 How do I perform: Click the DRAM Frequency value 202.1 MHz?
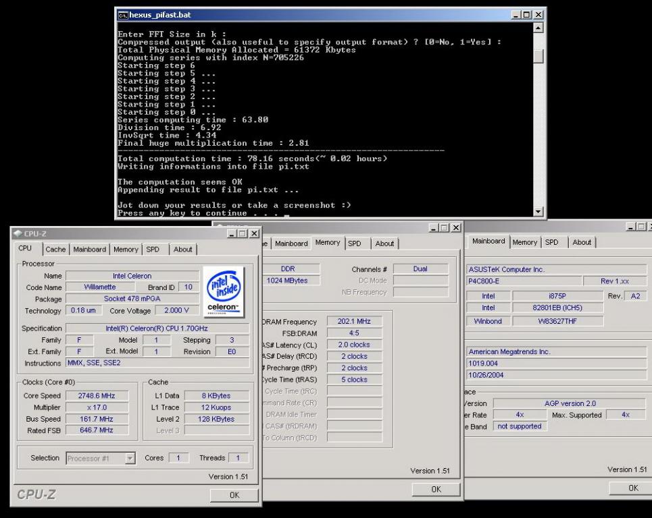[354, 321]
